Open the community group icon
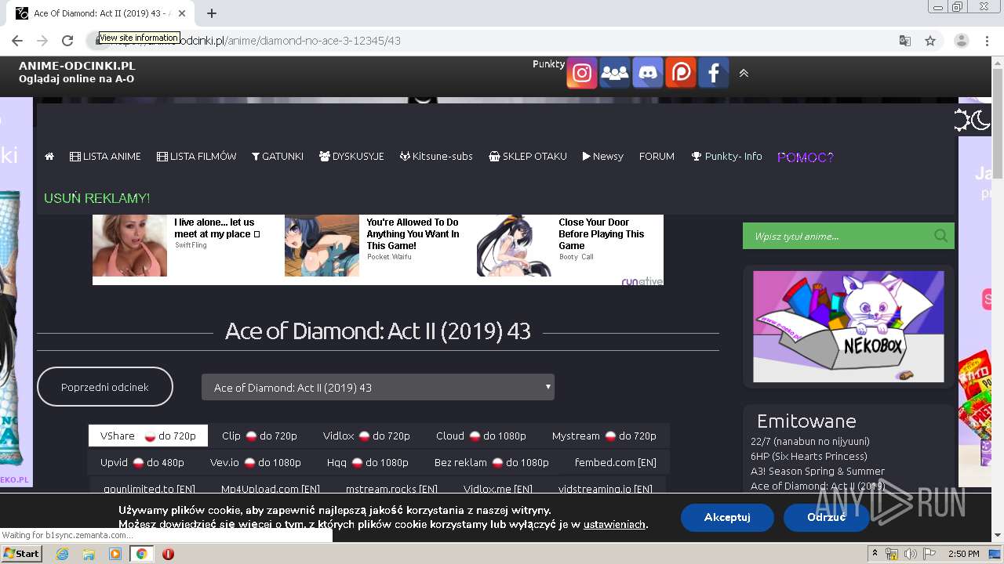The height and width of the screenshot is (564, 1004). coord(614,73)
